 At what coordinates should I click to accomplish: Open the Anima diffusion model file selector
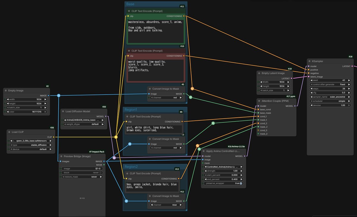pyautogui.click(x=84, y=120)
